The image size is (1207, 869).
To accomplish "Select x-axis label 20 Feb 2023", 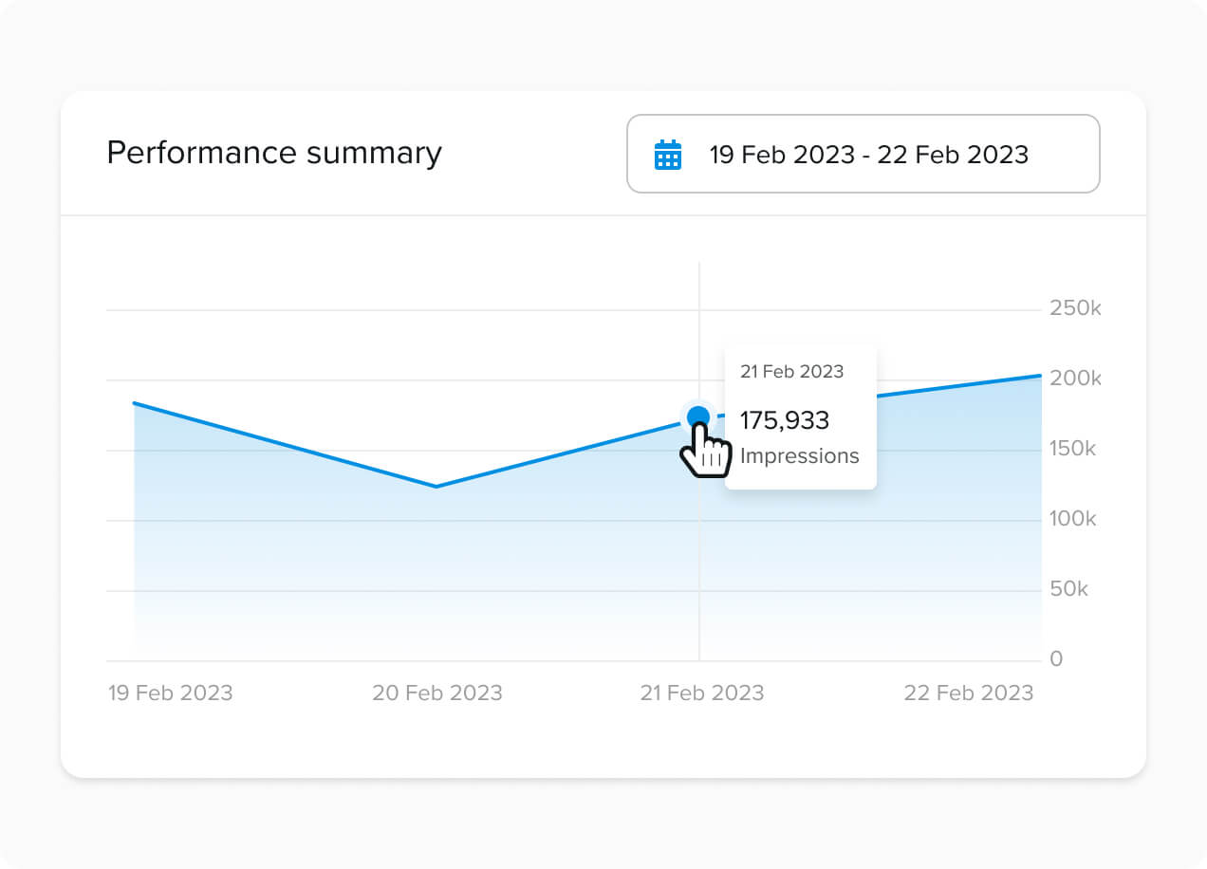I will pos(436,693).
